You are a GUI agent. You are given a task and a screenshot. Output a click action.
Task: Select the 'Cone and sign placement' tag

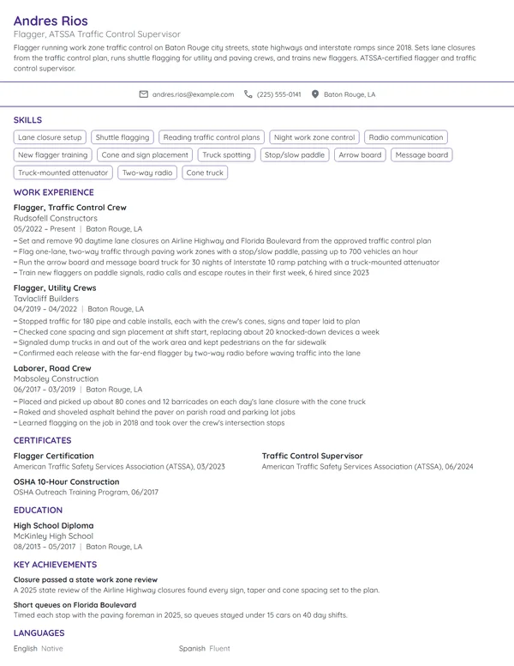[x=145, y=155]
